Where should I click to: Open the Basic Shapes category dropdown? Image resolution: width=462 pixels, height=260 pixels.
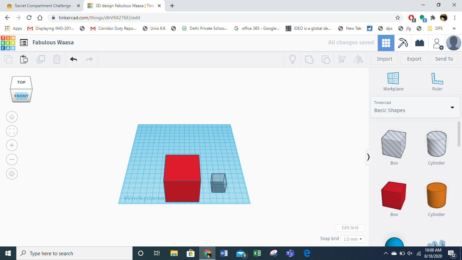click(415, 107)
